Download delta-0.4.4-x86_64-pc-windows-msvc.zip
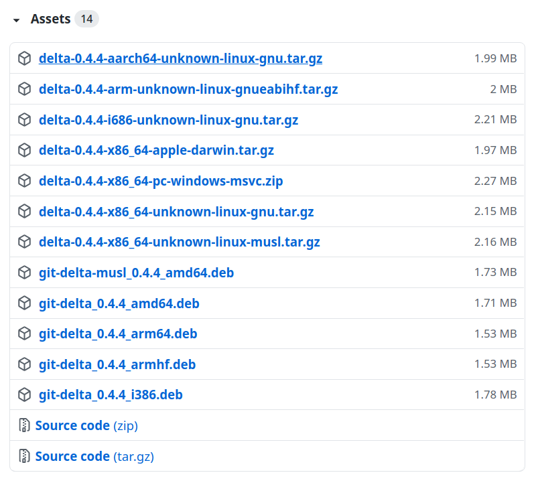This screenshot has width=536, height=481. (x=161, y=181)
